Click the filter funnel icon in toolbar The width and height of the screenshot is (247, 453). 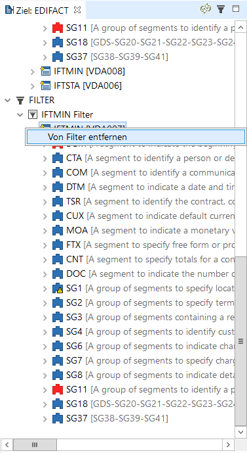point(221,9)
